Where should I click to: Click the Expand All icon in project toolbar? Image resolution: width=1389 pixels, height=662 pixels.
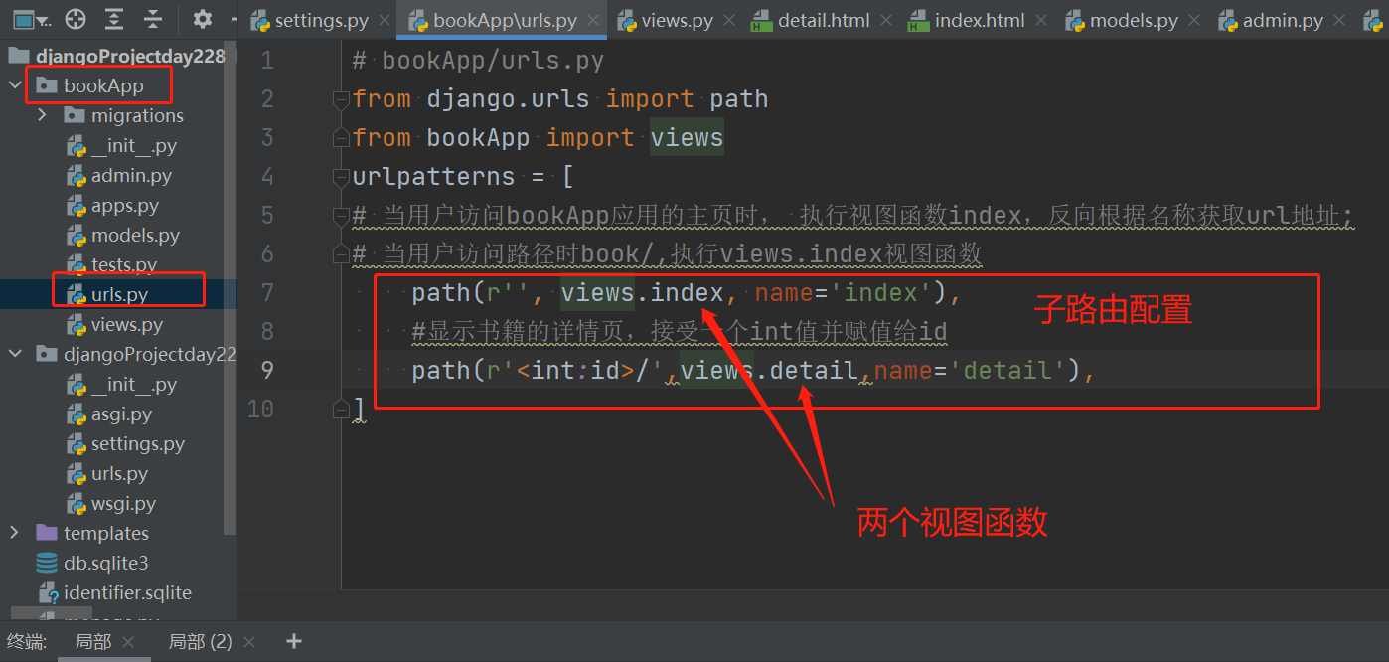[x=114, y=19]
